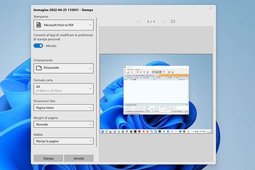Image resolution: width=255 pixels, height=170 pixels.
Task: Click the fit preview to window icon
Action: 173,21
